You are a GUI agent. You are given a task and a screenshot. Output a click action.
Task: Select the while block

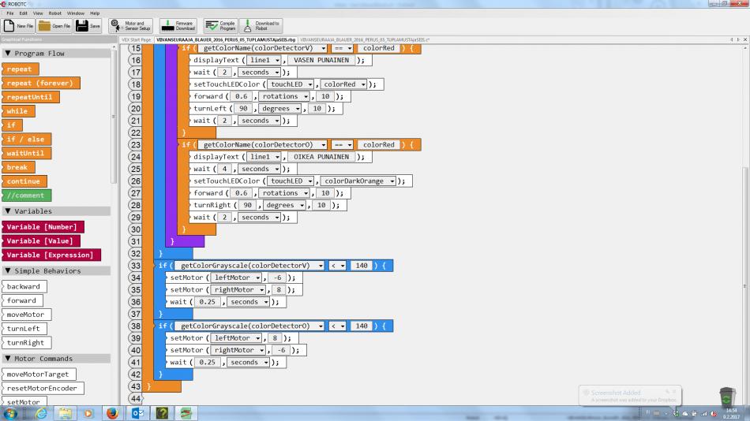pyautogui.click(x=17, y=111)
